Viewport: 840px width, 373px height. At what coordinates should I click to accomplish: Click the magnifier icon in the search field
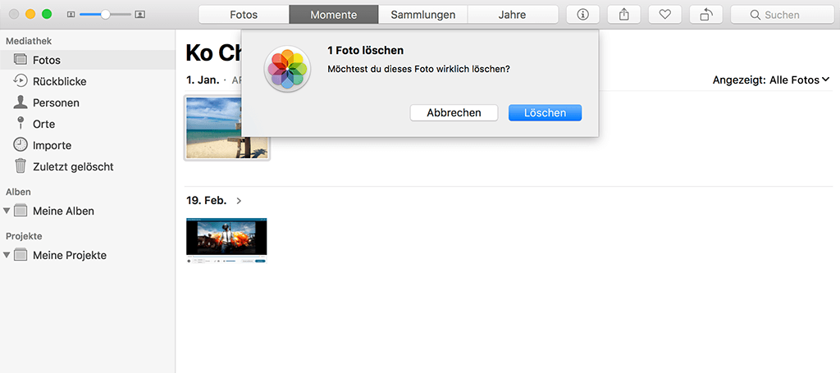click(x=756, y=15)
